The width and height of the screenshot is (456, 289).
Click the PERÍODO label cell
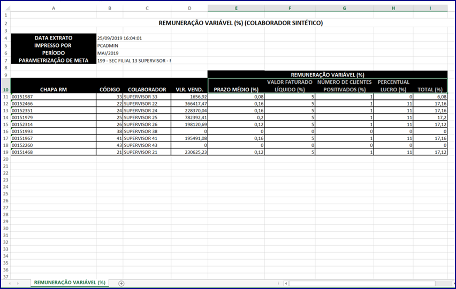pyautogui.click(x=54, y=53)
